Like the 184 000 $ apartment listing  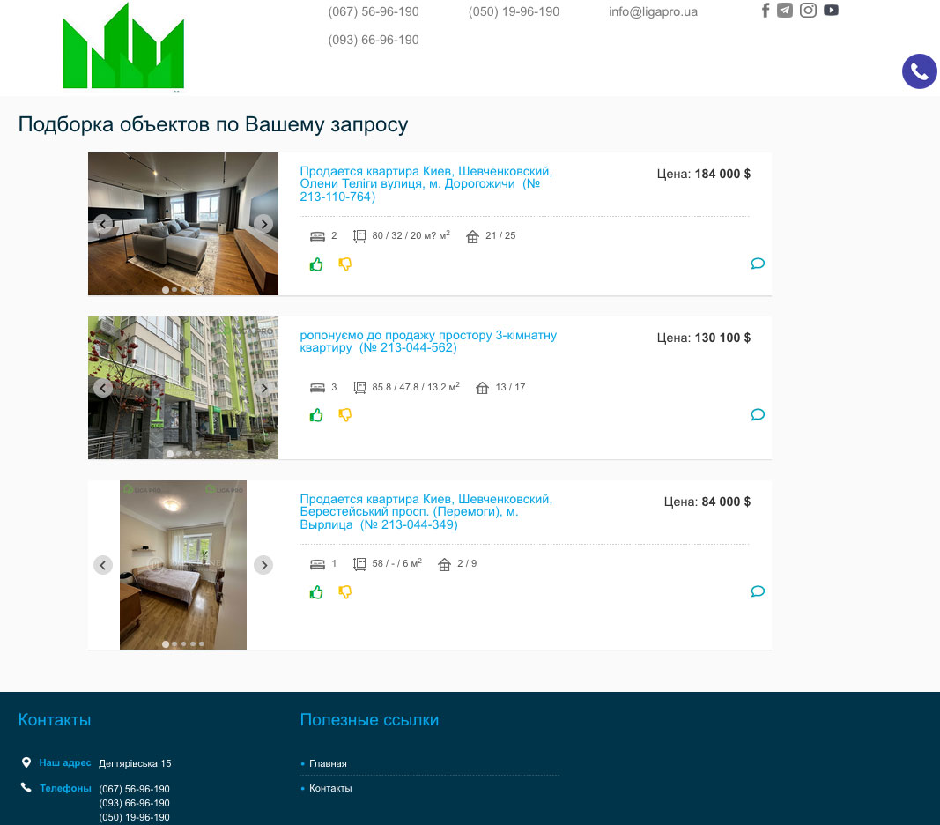[316, 264]
